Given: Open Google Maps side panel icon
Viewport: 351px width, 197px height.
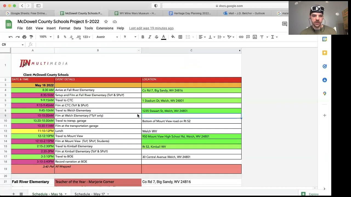Looking at the screenshot, I should point(325,94).
